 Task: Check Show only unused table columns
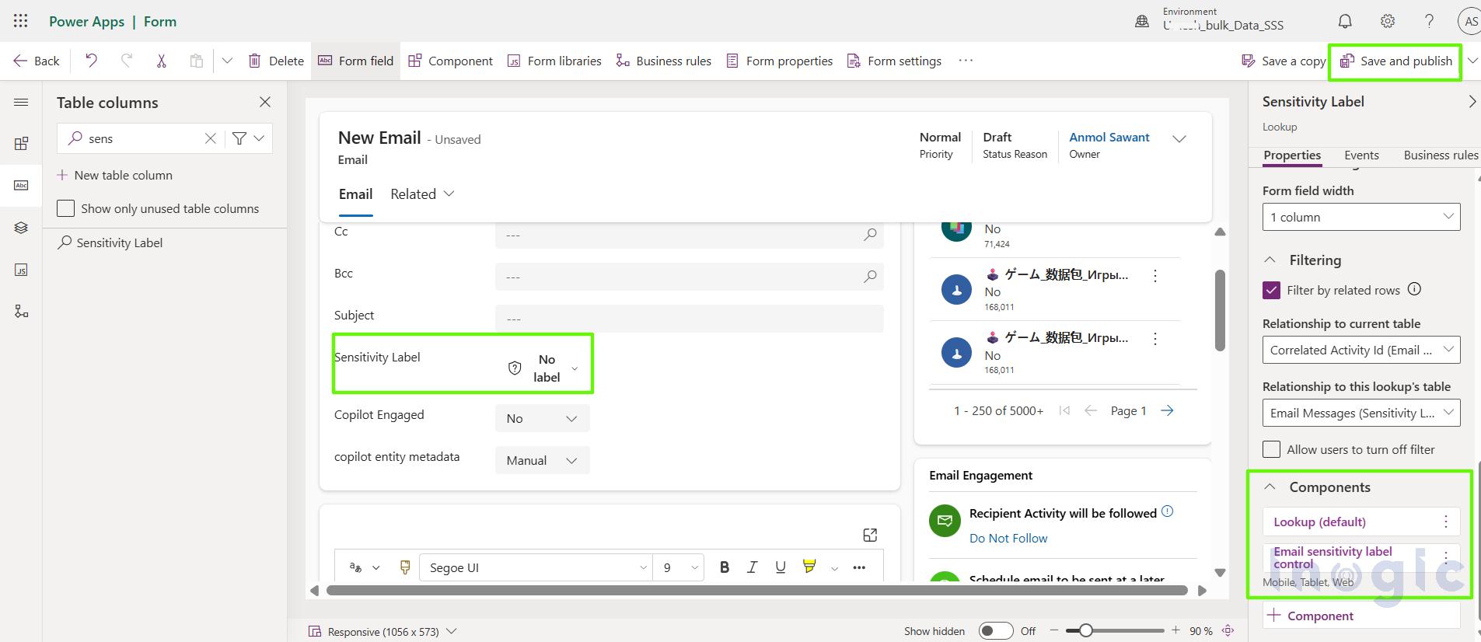pos(66,208)
